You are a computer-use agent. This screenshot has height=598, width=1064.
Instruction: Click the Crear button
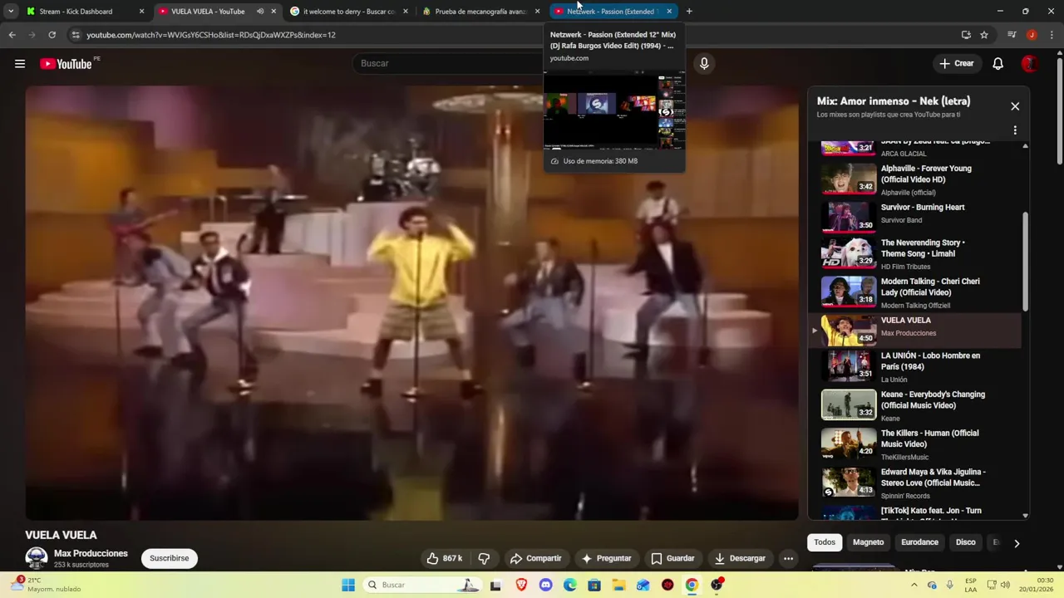tap(957, 63)
